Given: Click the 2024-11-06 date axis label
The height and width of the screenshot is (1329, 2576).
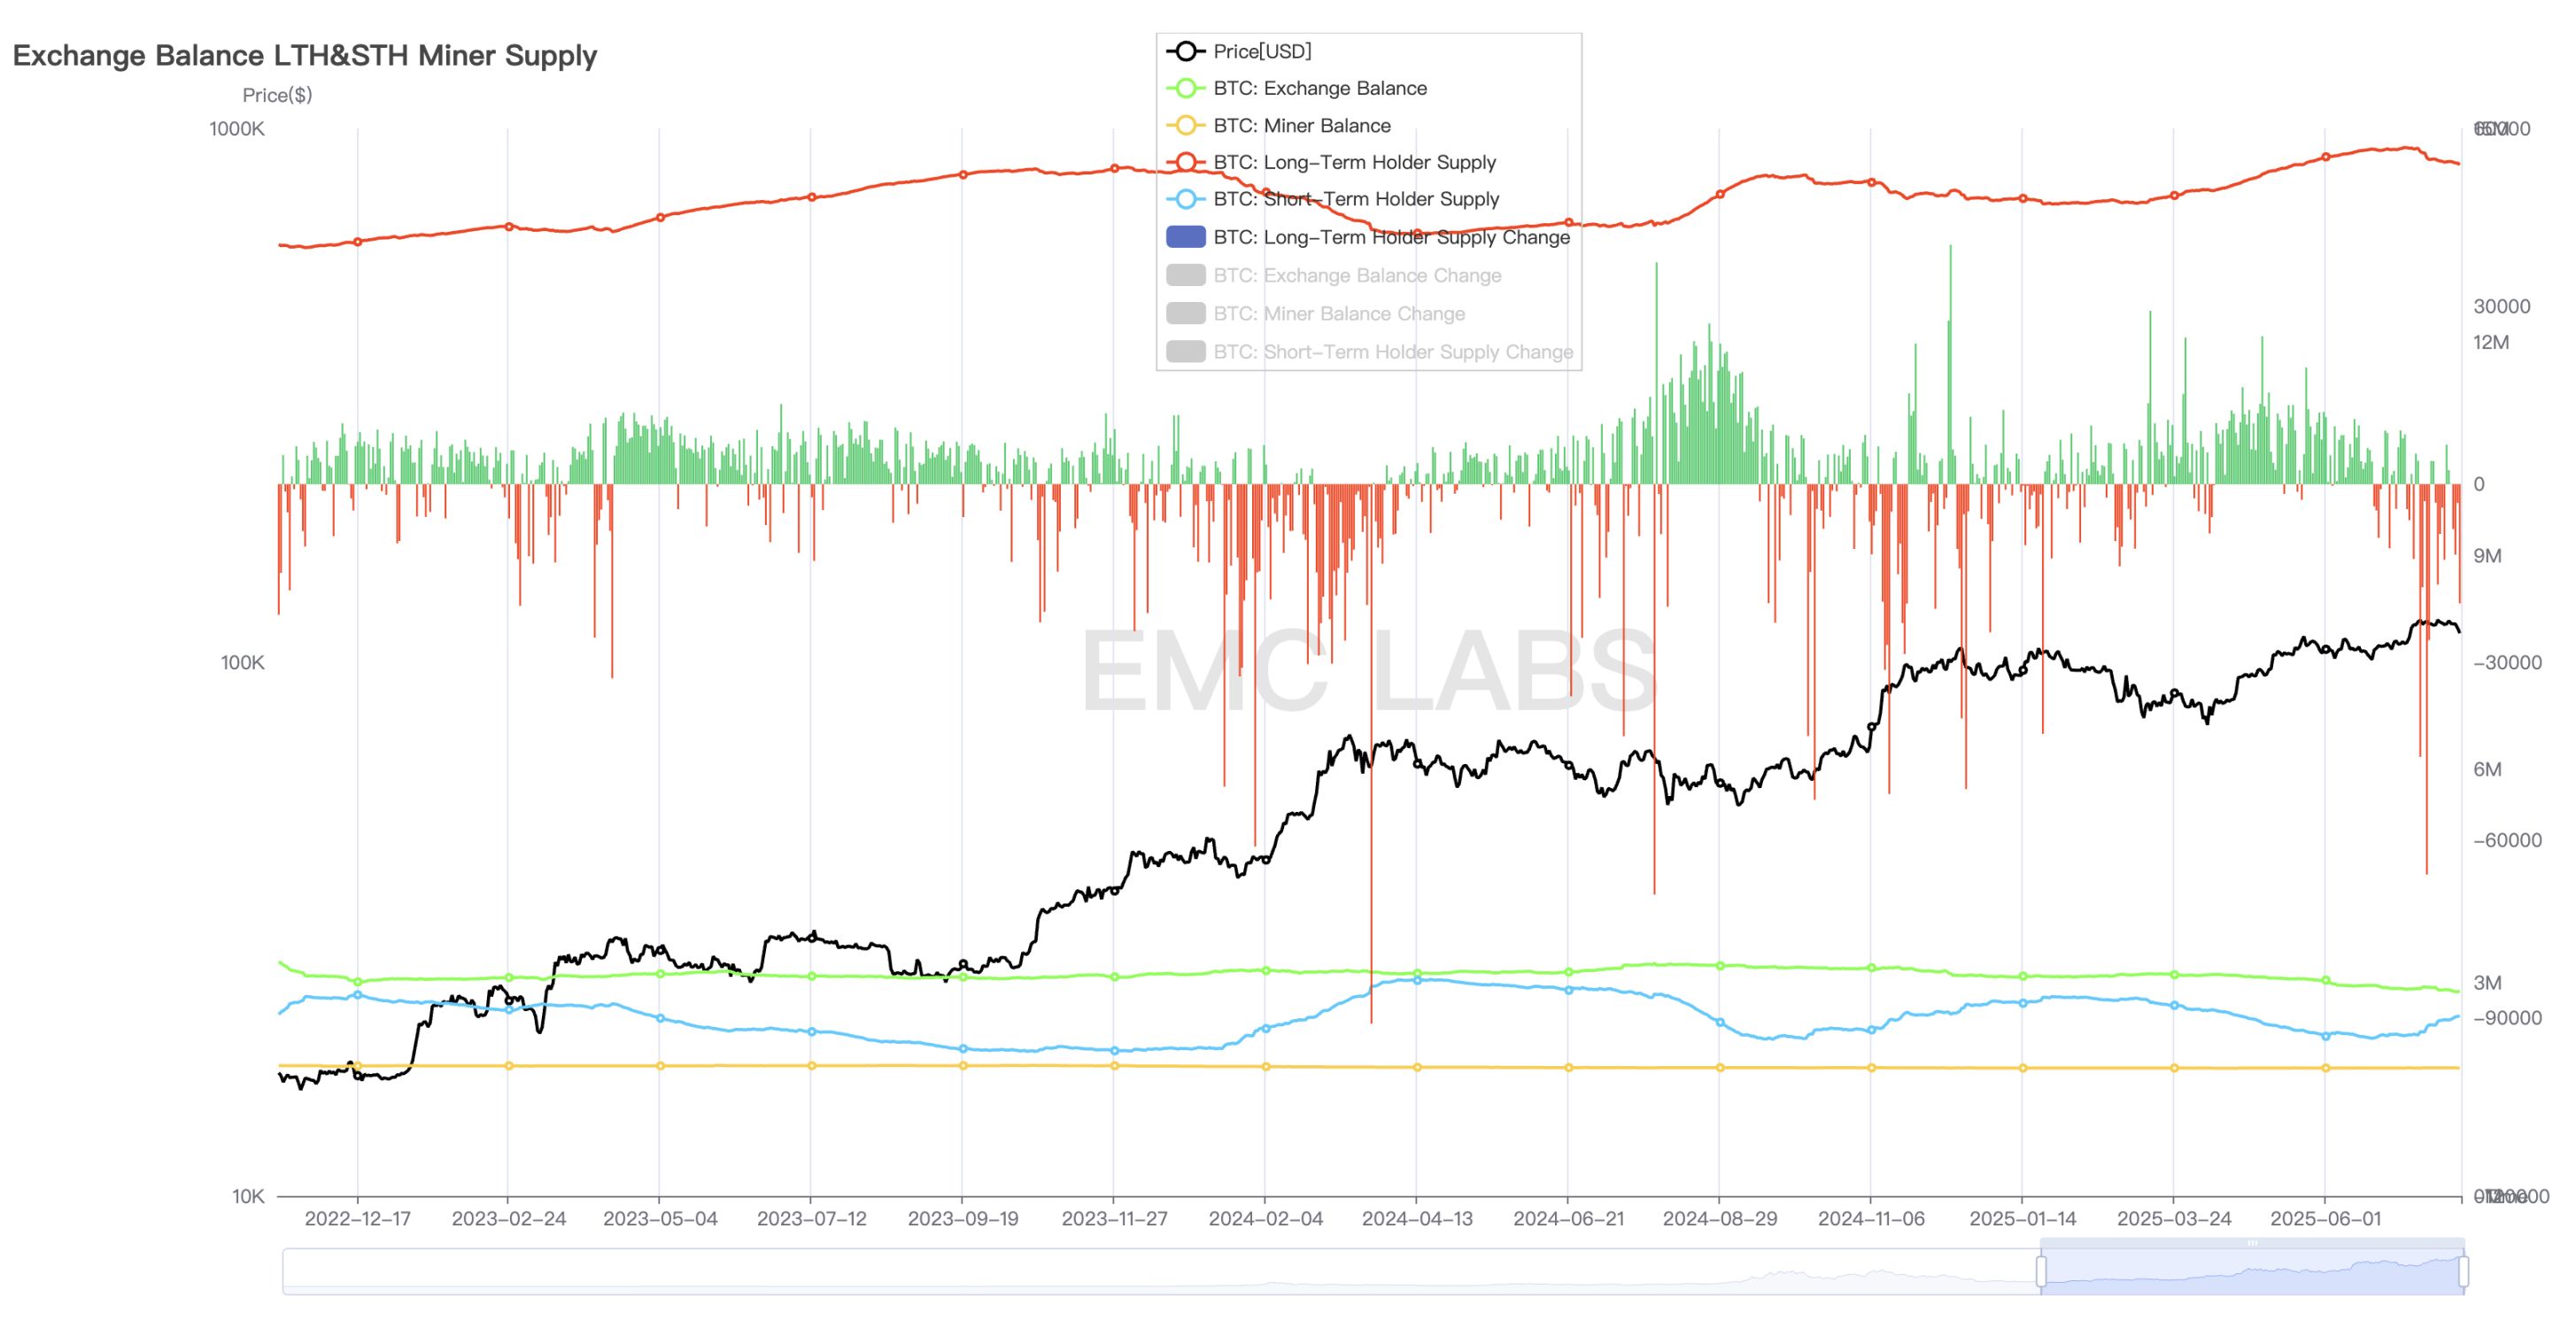Looking at the screenshot, I should click(1871, 1219).
